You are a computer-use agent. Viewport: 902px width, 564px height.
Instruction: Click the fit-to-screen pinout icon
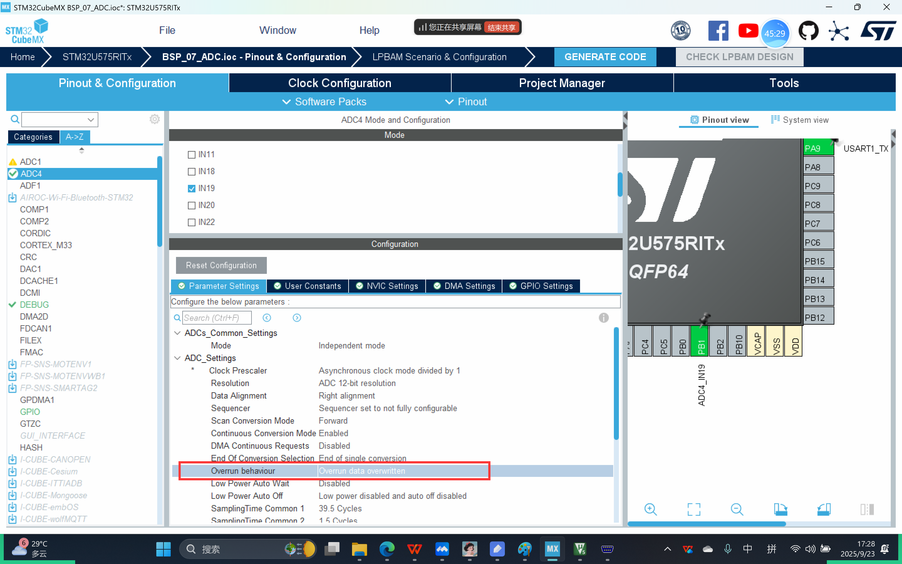tap(694, 509)
